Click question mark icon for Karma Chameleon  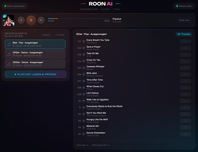84,134
